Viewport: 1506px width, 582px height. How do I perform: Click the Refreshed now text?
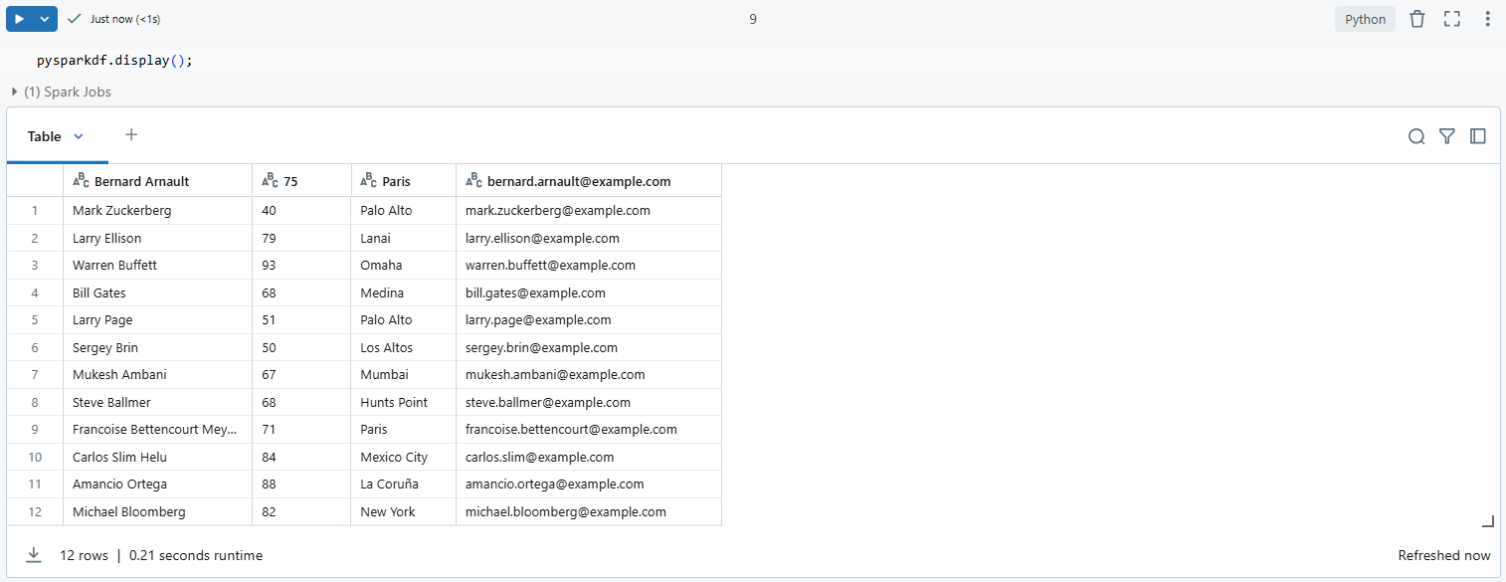tap(1444, 555)
